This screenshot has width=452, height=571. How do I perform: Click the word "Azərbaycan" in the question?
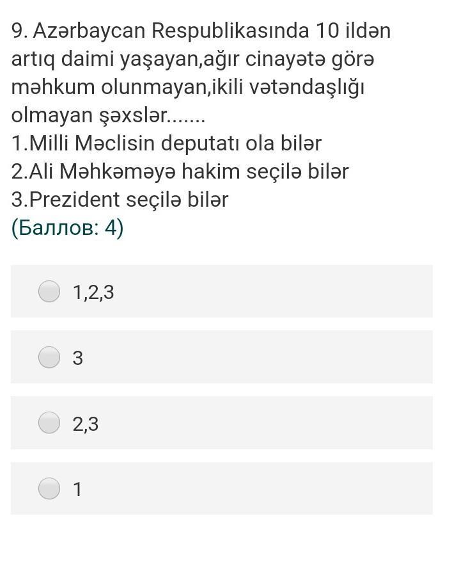tap(90, 31)
